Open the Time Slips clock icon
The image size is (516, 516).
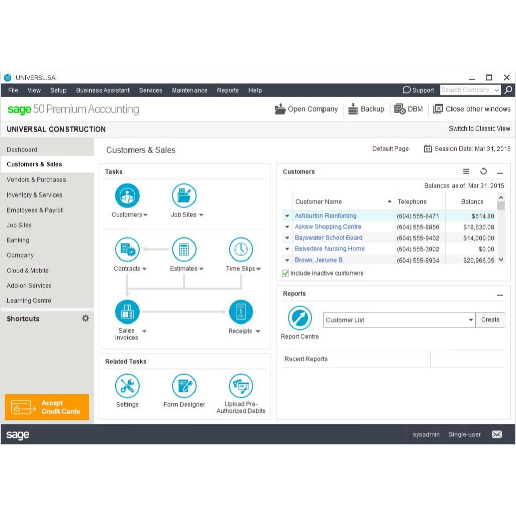click(x=241, y=249)
